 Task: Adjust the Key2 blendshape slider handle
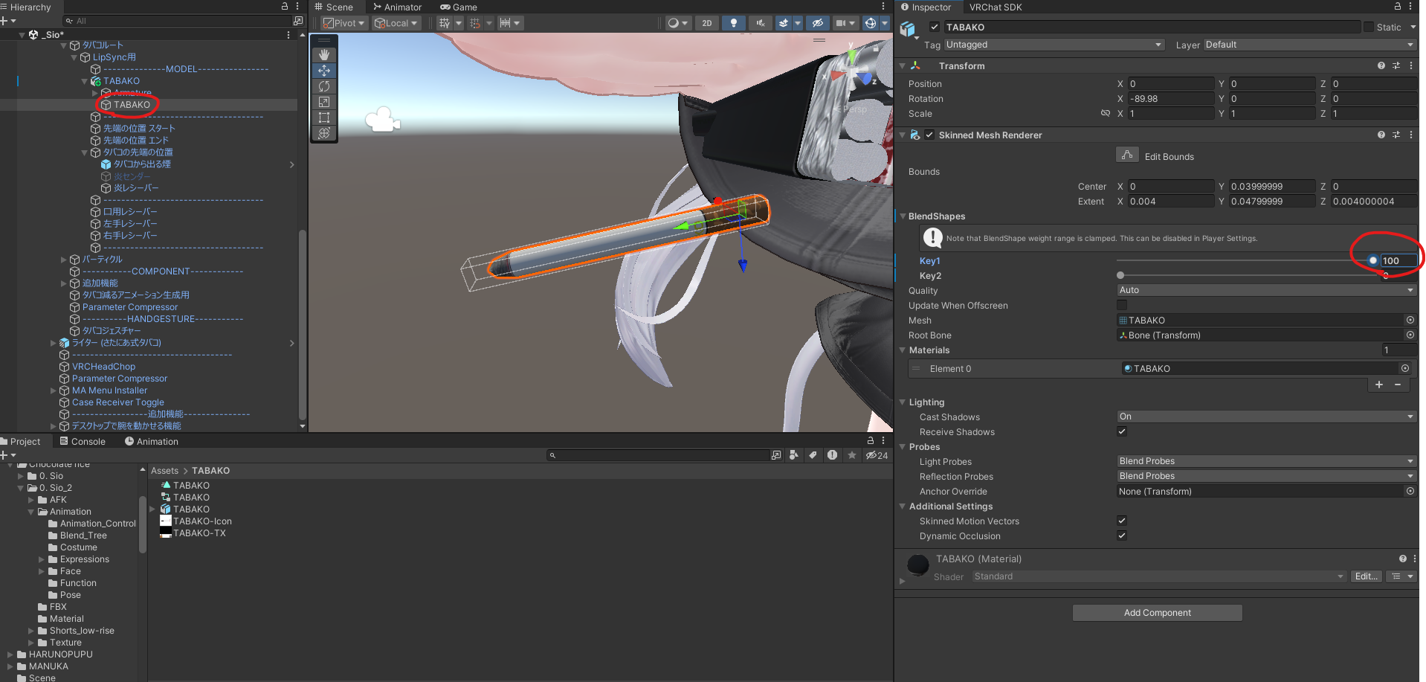[x=1120, y=275]
